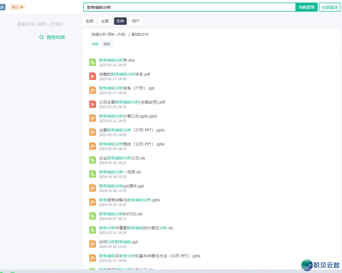Open file 财务指标分析ppt课件.ppt
Screen dimensions: 342x273
point(122,186)
